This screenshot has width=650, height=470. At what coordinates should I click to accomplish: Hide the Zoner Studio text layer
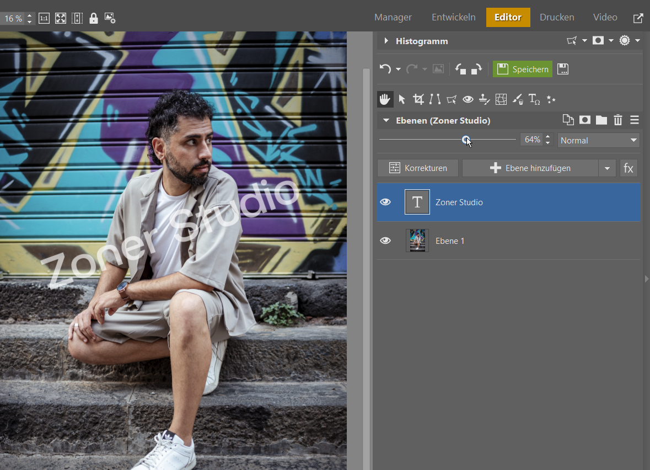coord(385,202)
